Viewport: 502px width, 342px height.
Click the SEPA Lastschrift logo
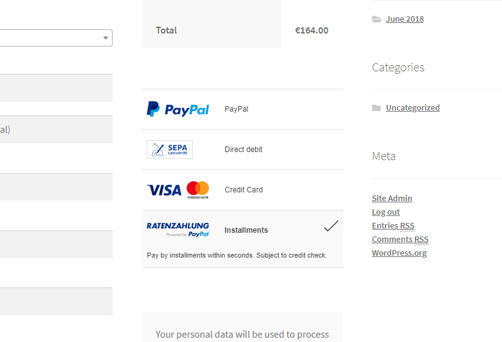[170, 150]
